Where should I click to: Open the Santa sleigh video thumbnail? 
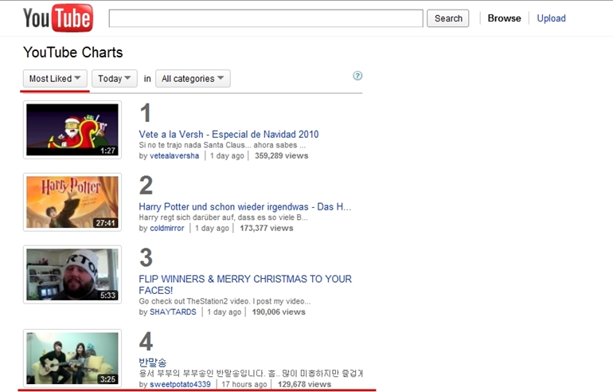point(72,130)
